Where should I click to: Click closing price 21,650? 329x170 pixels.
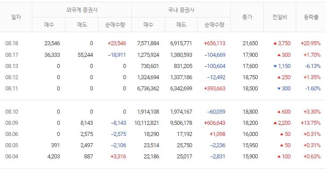250,43
